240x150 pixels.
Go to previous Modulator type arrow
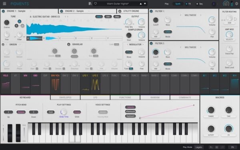pyautogui.click(x=127, y=44)
